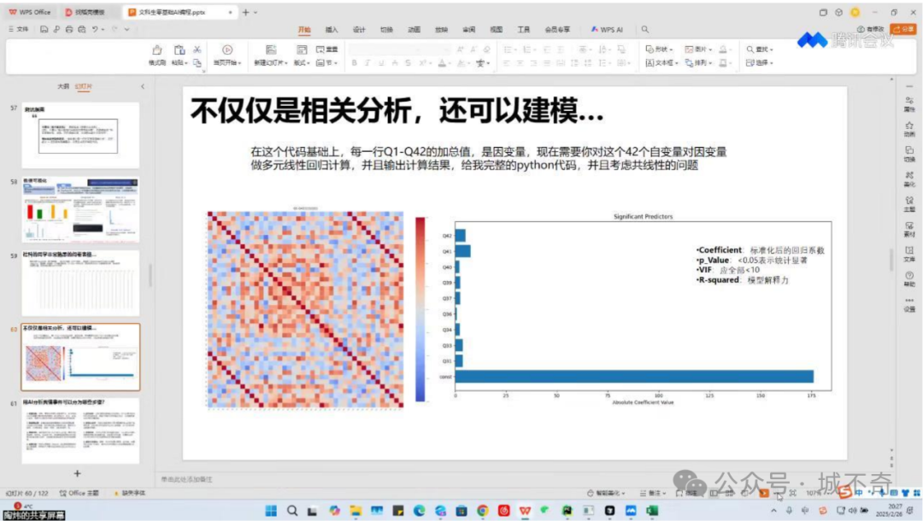Expand the New Slide dropdown arrow
Screen dimensions: 923x521
tap(286, 63)
